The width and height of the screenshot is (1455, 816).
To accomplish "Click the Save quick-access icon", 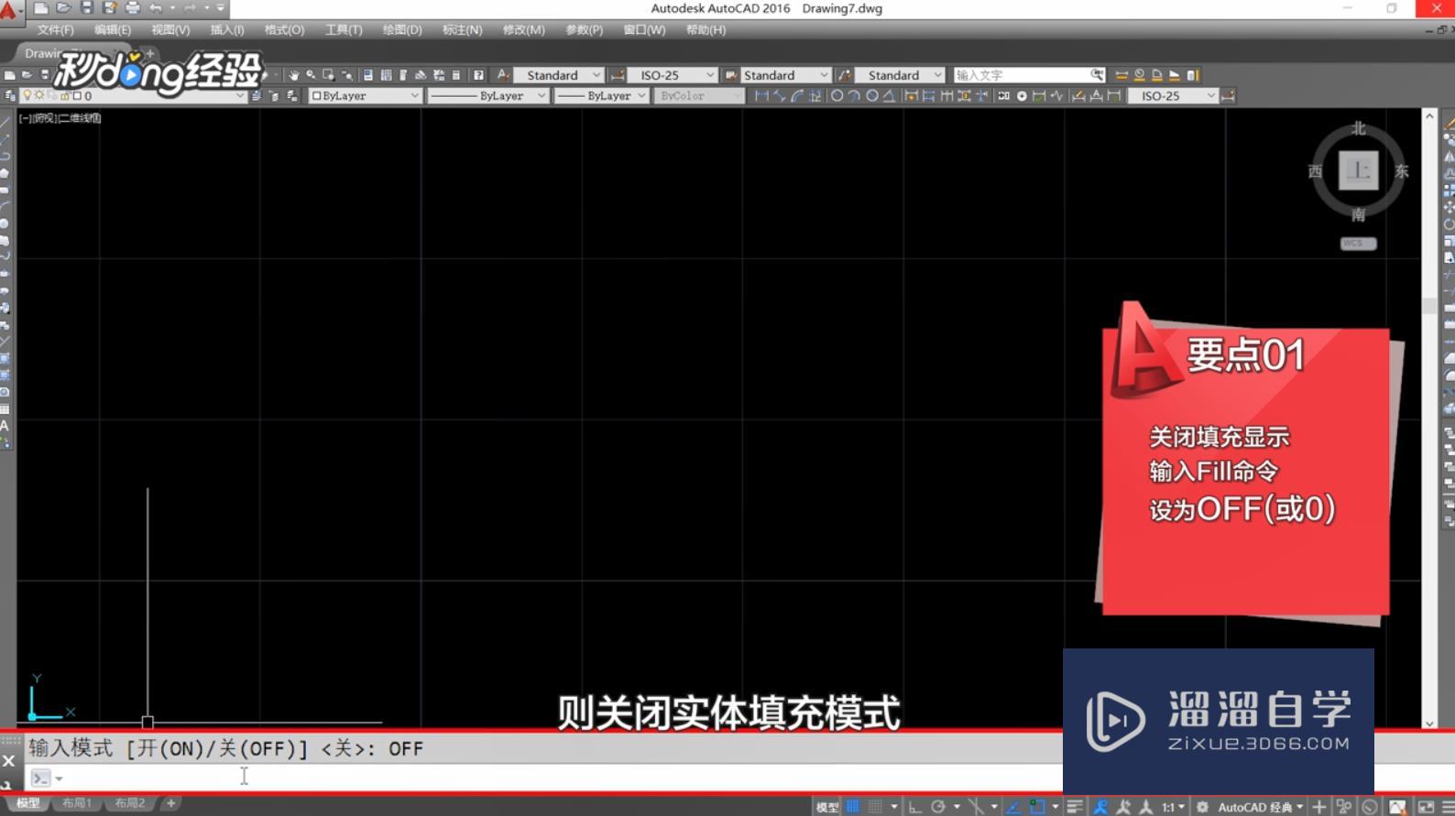I will coord(87,8).
